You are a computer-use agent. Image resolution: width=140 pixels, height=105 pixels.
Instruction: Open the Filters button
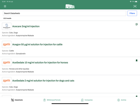coord(132,13)
